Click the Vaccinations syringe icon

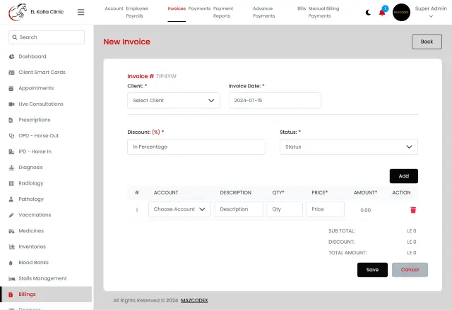(11, 215)
